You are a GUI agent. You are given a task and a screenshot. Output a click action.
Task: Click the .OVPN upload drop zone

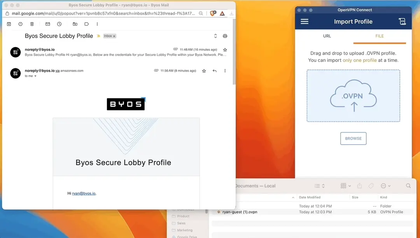point(353,96)
